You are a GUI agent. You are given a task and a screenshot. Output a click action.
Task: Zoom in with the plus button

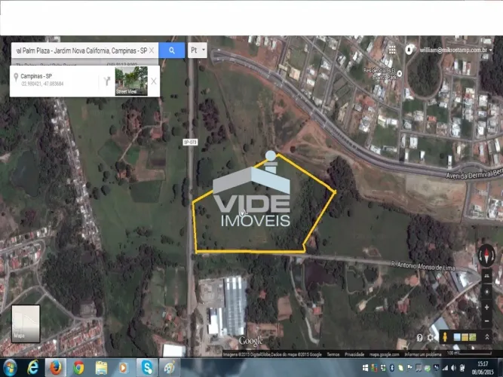[x=486, y=308]
